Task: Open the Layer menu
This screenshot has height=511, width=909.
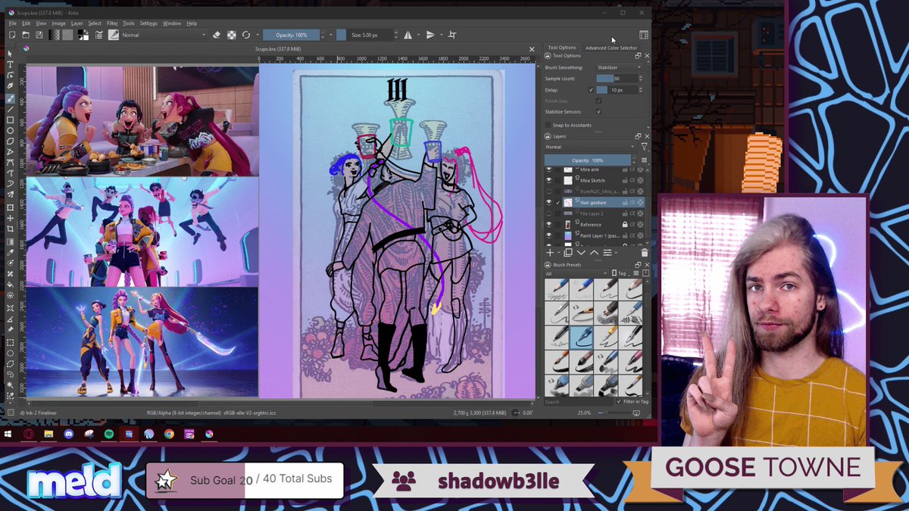Action: click(x=77, y=23)
